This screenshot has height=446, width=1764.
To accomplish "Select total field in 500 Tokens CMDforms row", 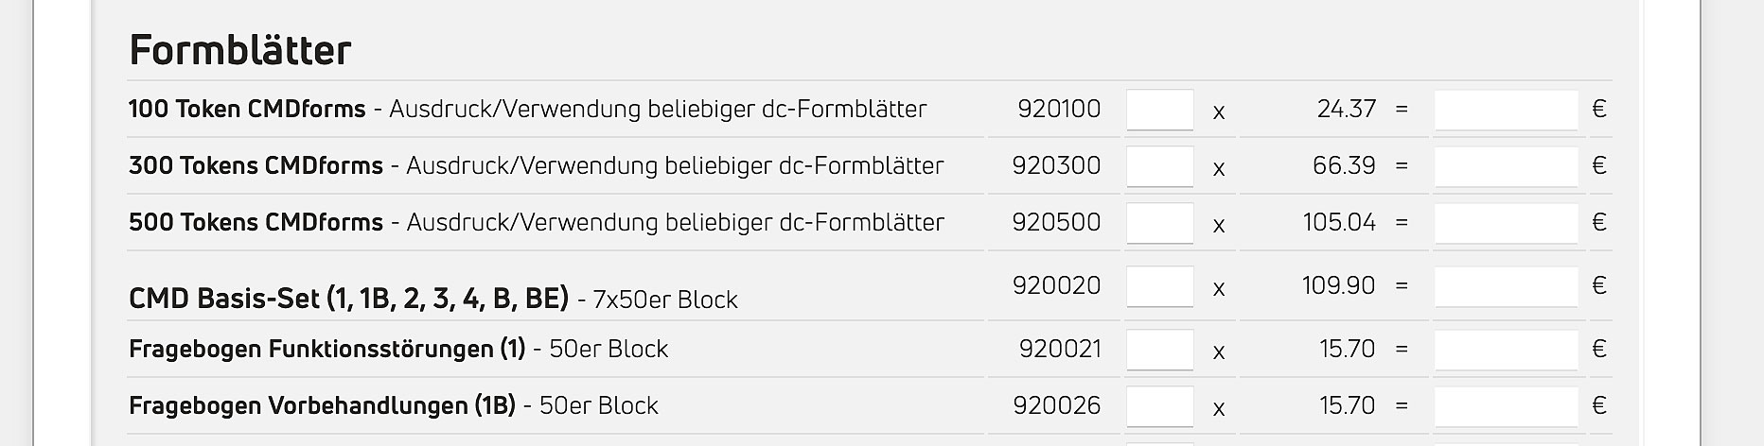I will coord(1506,223).
